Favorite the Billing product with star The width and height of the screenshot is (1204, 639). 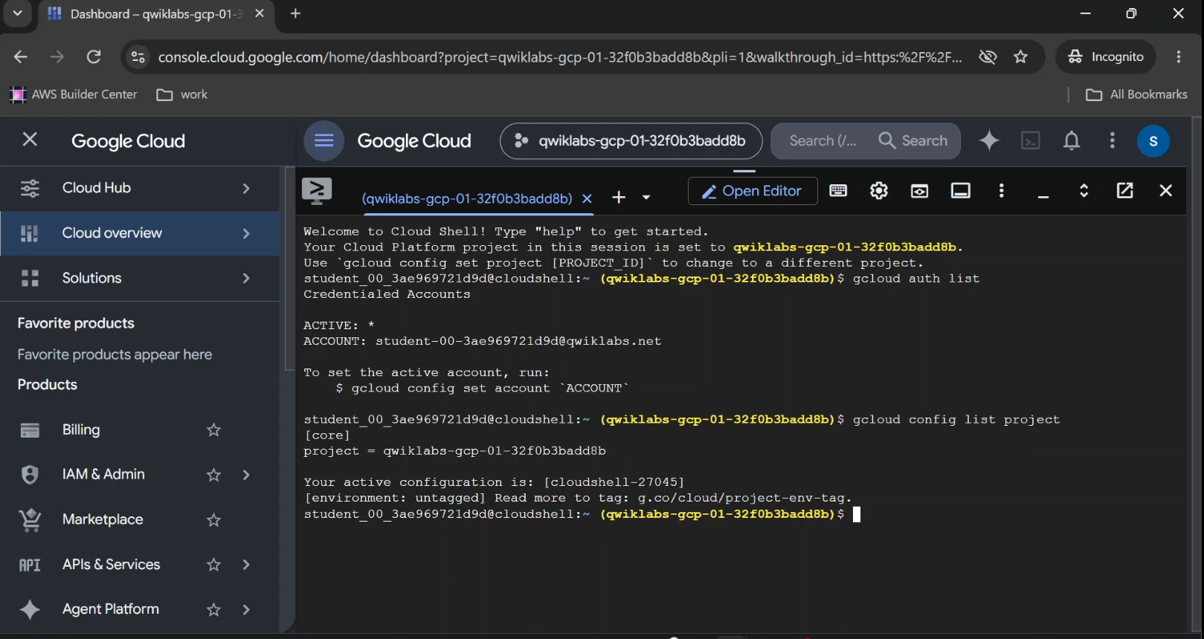tap(213, 430)
